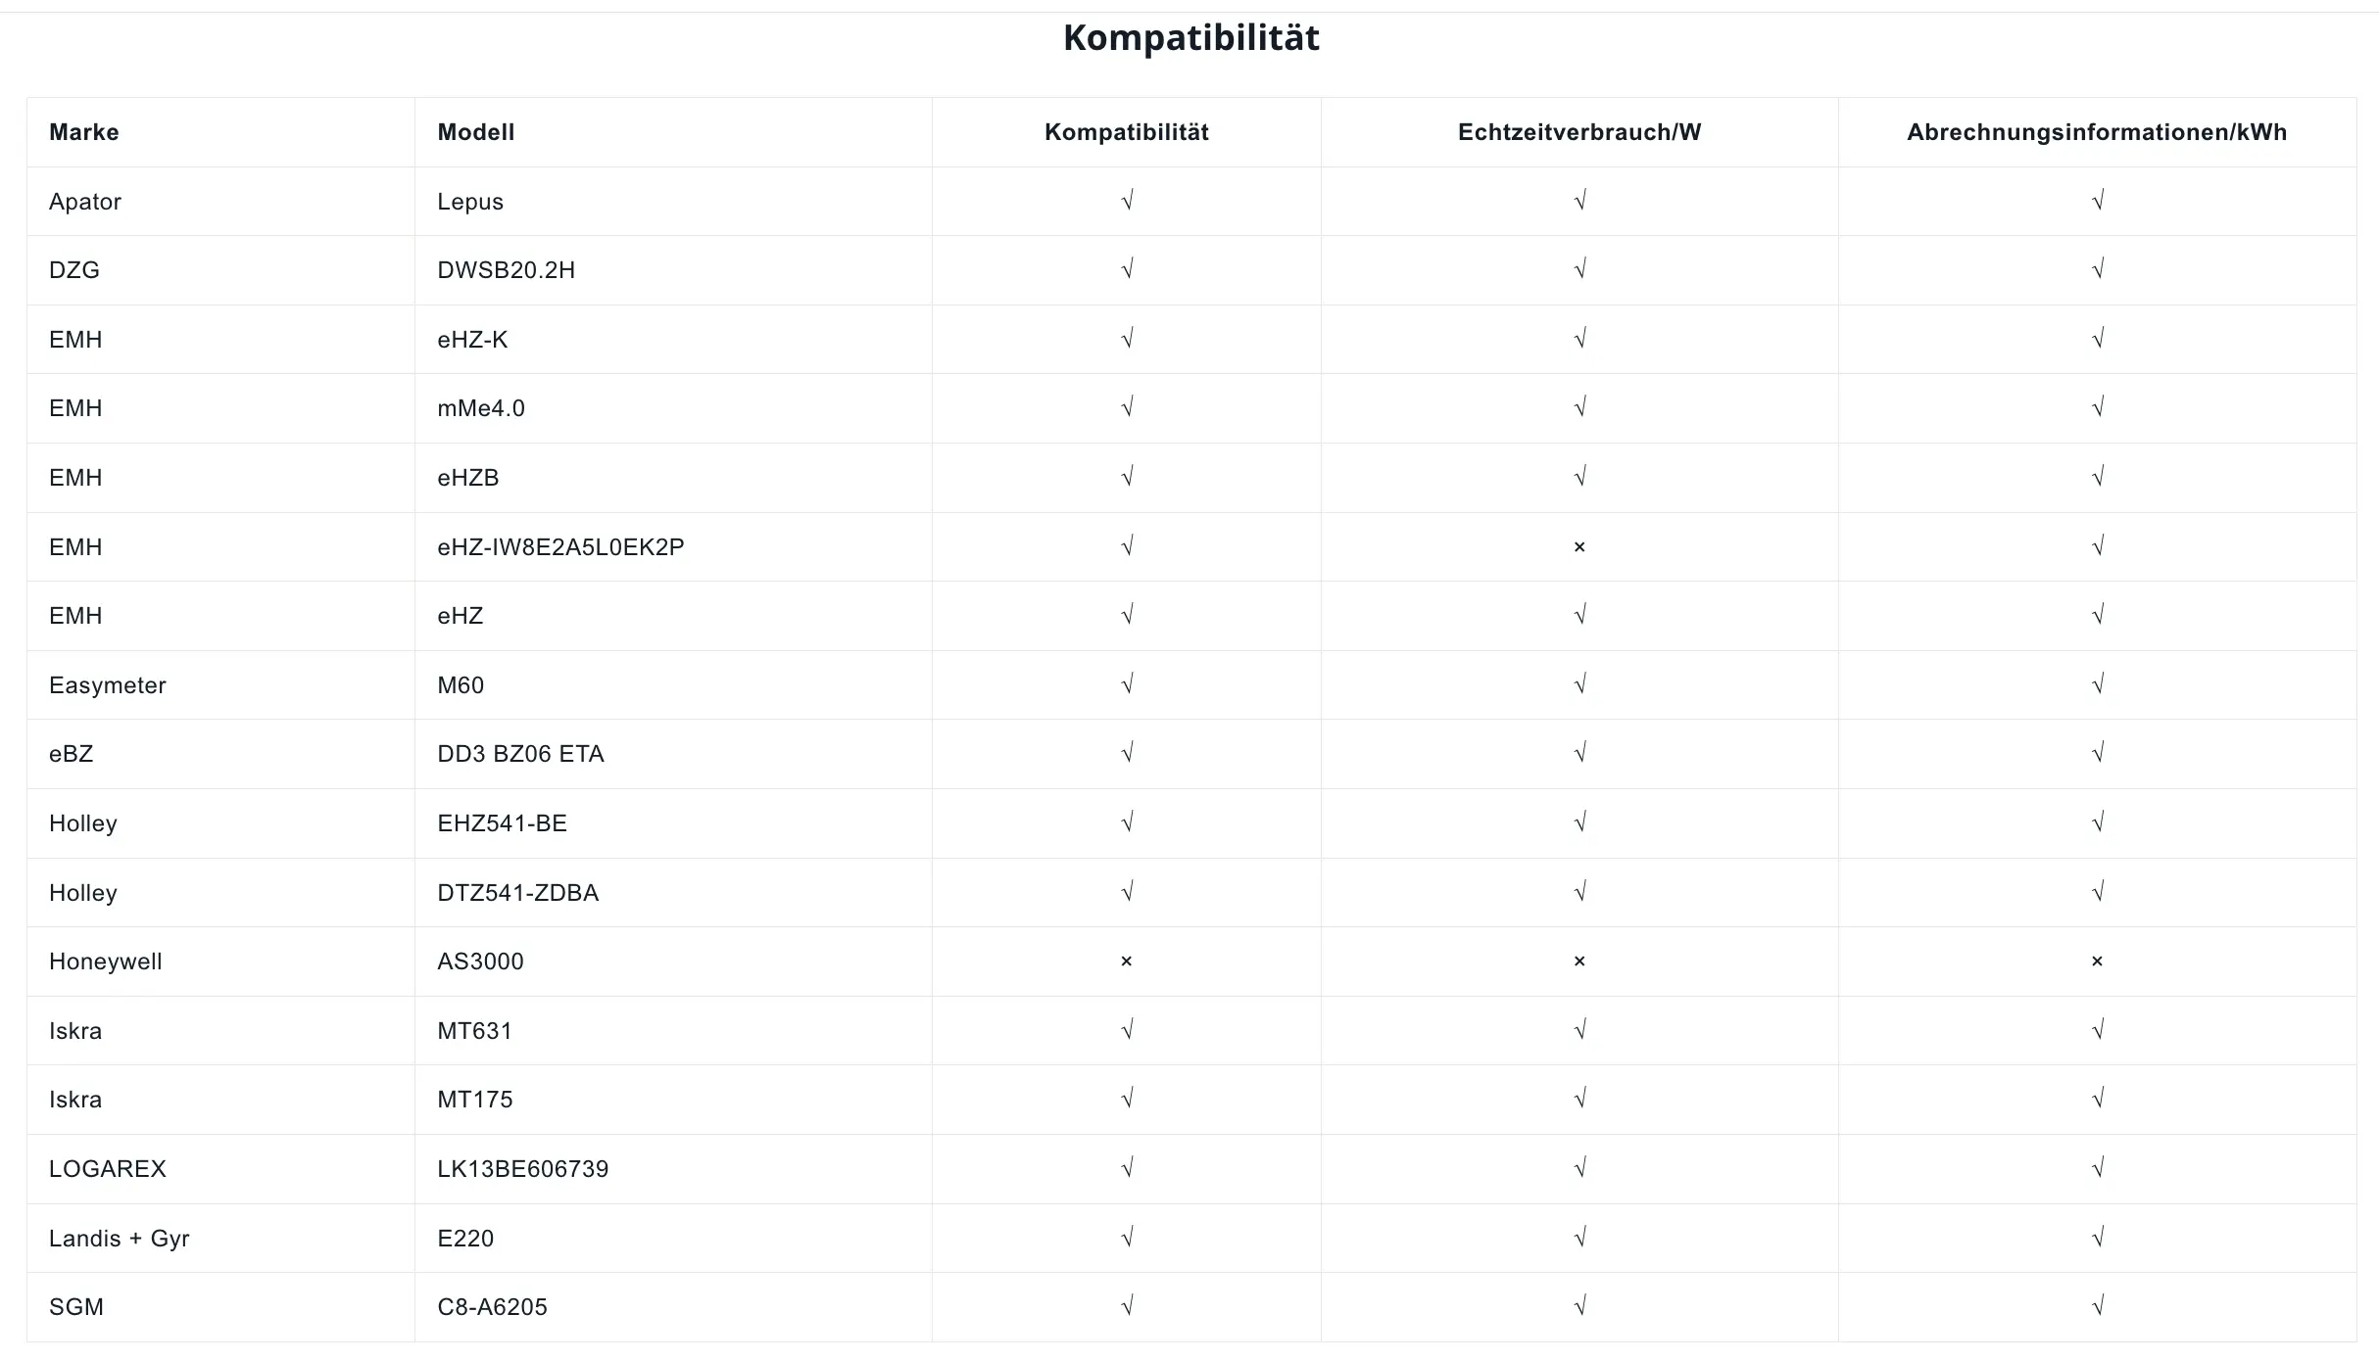
Task: Click the Landis + Gyr brand cell
Action: click(120, 1239)
